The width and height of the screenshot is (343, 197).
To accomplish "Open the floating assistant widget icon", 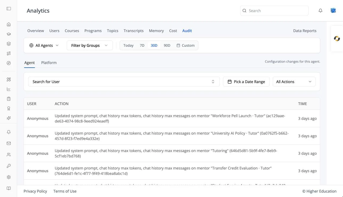I will [337, 39].
